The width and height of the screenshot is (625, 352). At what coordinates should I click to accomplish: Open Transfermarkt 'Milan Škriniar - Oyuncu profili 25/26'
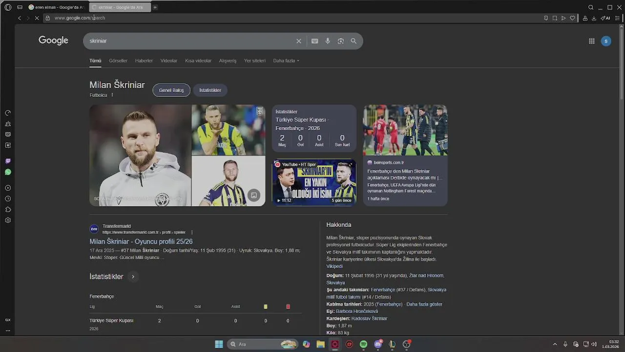tap(141, 242)
